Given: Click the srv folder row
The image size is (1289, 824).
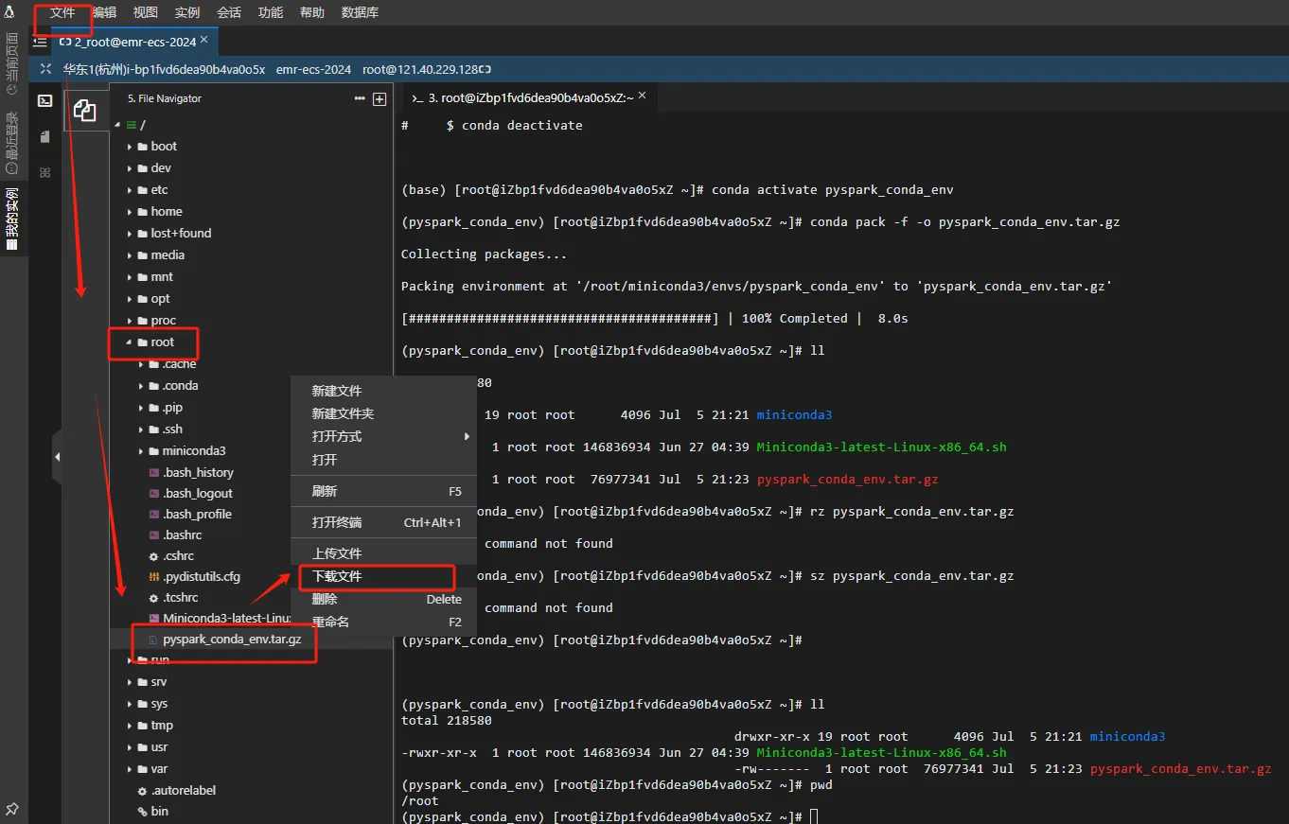Looking at the screenshot, I should click(x=250, y=682).
